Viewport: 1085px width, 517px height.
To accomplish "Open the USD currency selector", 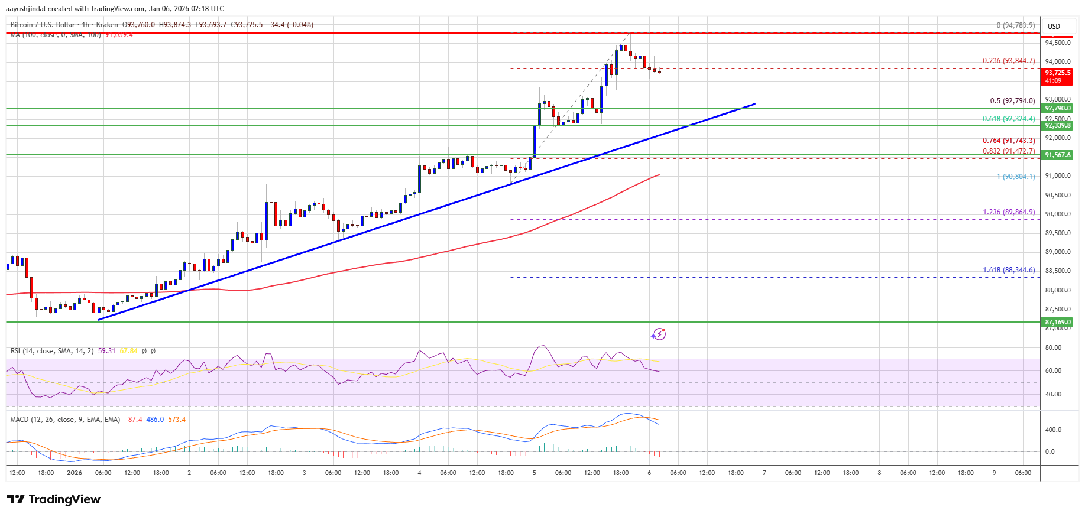I will [x=1054, y=27].
